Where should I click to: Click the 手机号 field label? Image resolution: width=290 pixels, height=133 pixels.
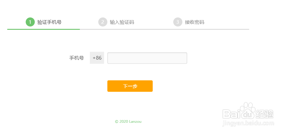point(77,58)
